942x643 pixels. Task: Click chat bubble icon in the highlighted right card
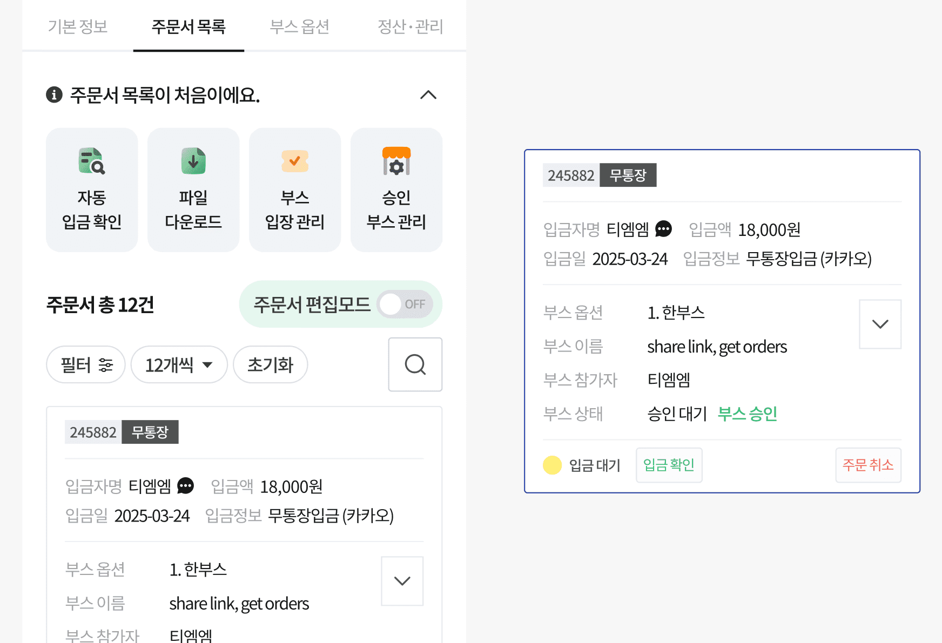click(x=663, y=229)
